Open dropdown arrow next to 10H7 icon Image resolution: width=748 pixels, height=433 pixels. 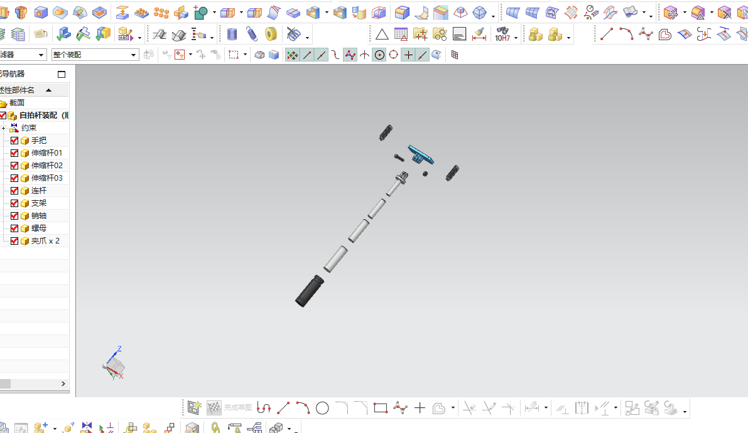516,38
